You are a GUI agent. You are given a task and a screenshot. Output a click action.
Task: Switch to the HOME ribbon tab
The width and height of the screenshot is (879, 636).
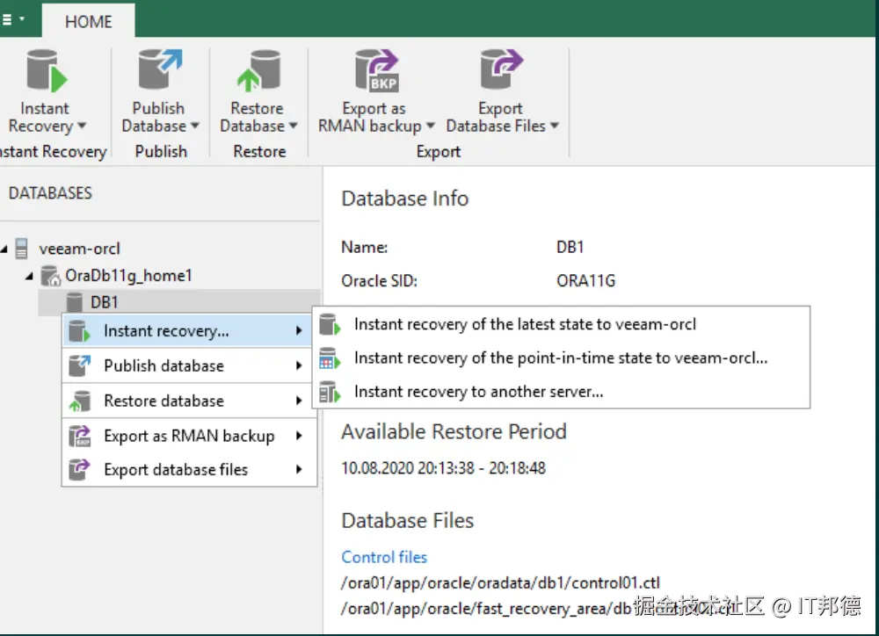88,21
